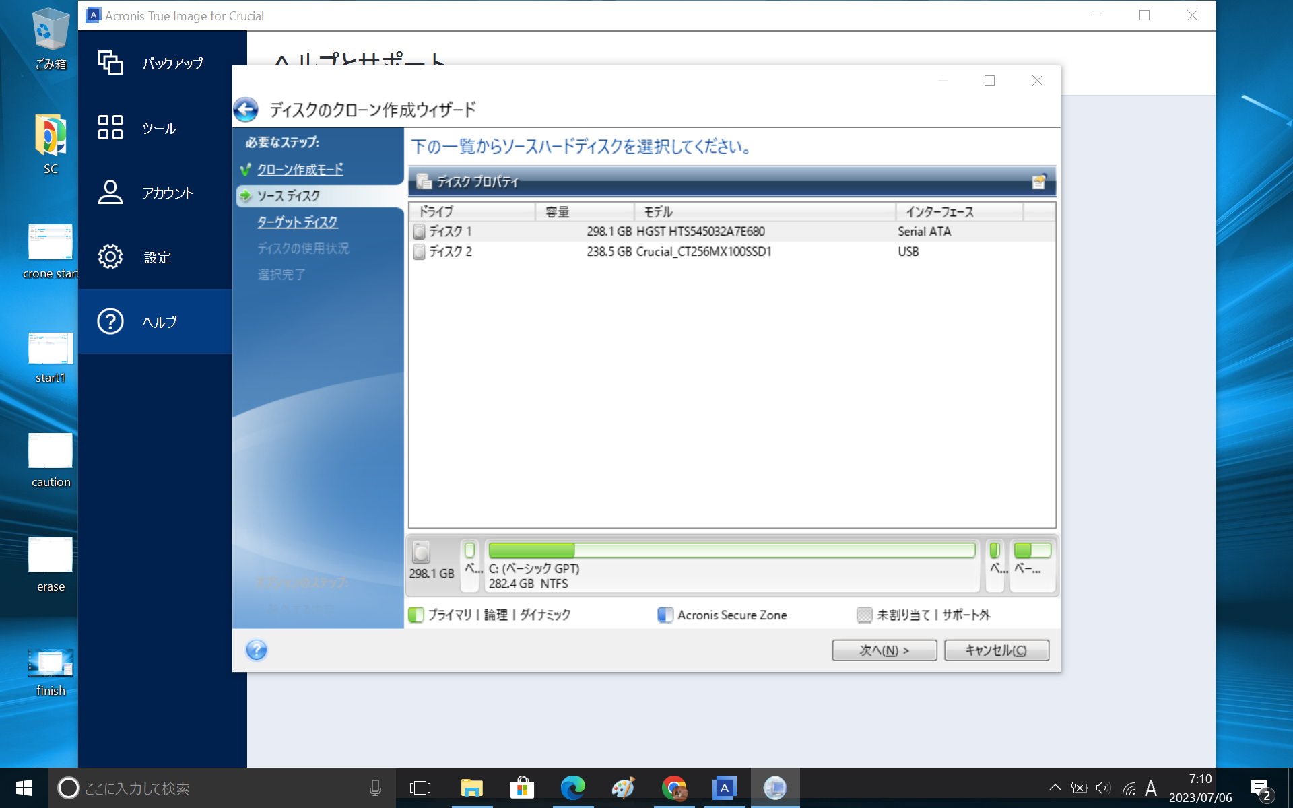The height and width of the screenshot is (808, 1293).
Task: Cancel the wizard with キャンセル
Action: pos(996,650)
